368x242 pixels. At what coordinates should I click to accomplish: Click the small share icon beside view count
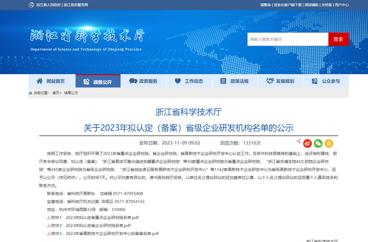click(x=298, y=141)
